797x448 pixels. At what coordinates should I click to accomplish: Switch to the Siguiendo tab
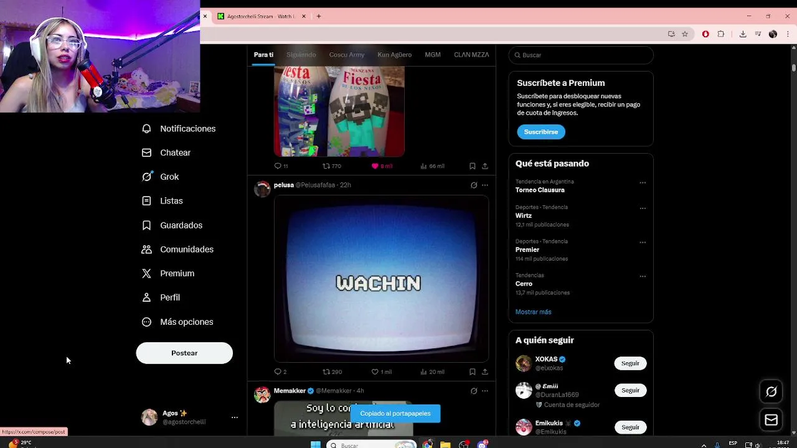point(301,55)
